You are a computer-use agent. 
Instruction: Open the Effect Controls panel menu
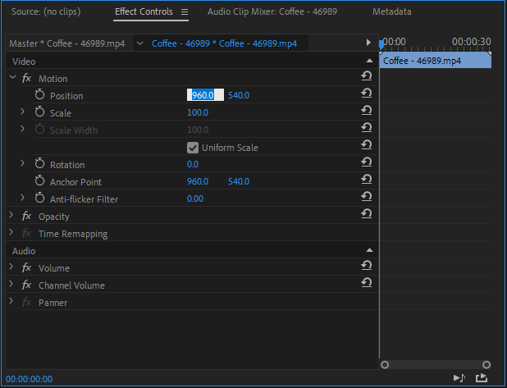pyautogui.click(x=185, y=12)
